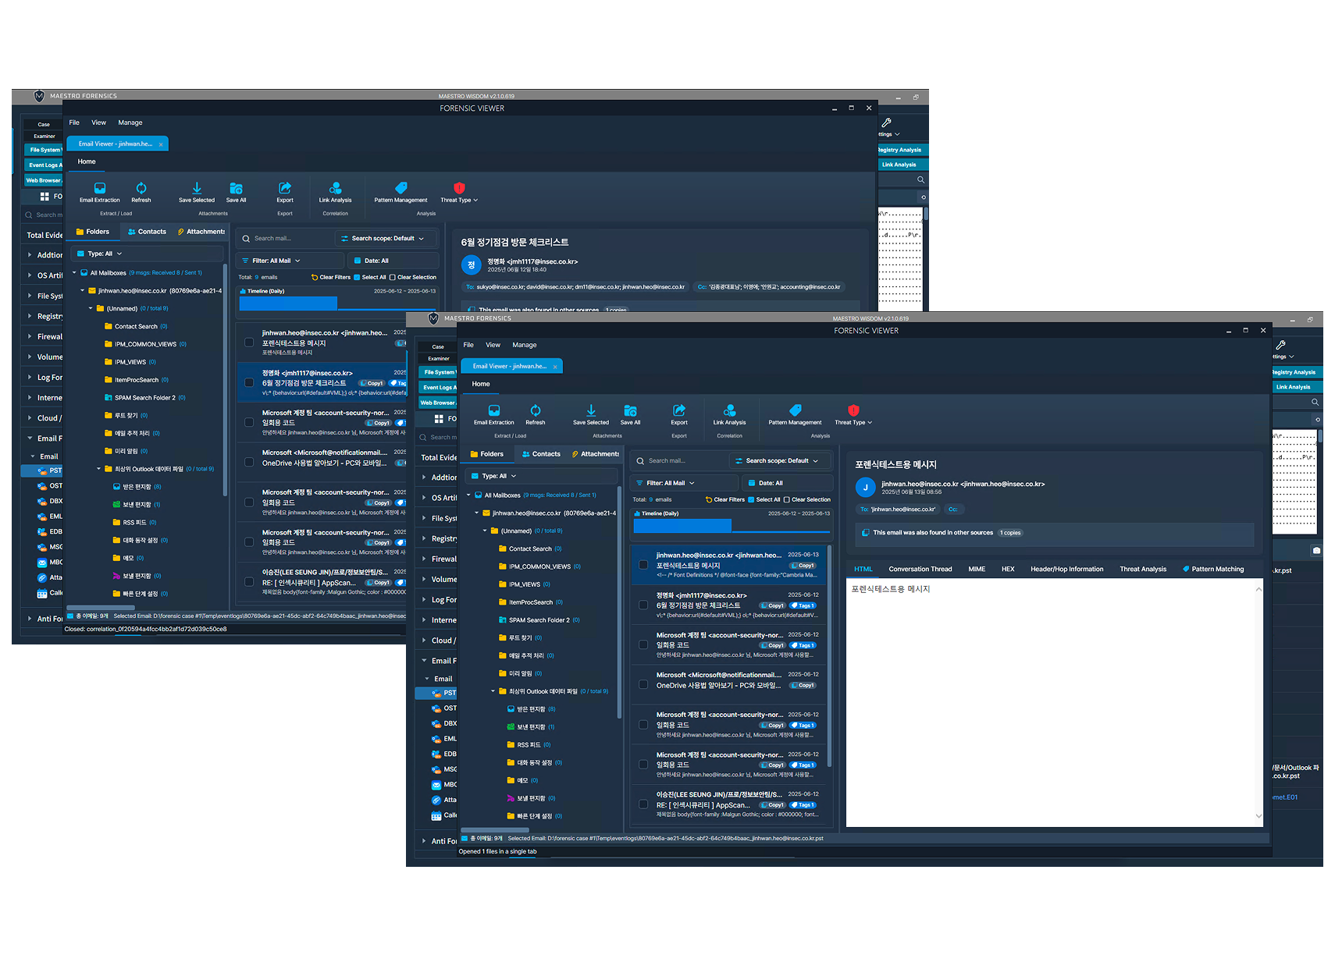Open Pattern Management in front window toolbar

pos(795,414)
